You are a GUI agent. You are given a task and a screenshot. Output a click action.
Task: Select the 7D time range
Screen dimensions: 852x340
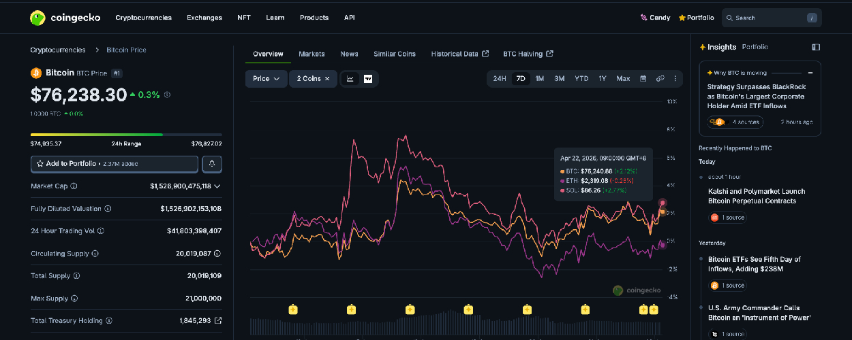coord(521,79)
